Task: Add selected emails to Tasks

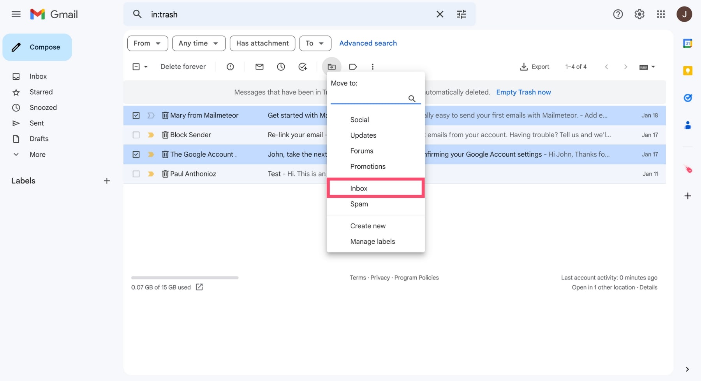Action: (x=303, y=66)
